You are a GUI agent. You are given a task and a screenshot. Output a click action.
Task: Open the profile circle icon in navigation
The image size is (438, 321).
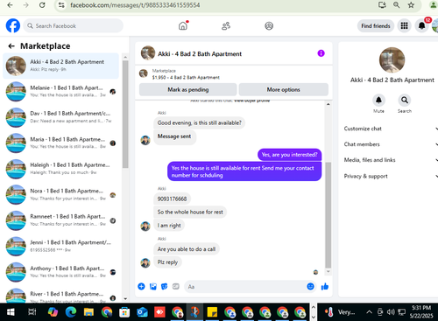pyautogui.click(x=269, y=26)
